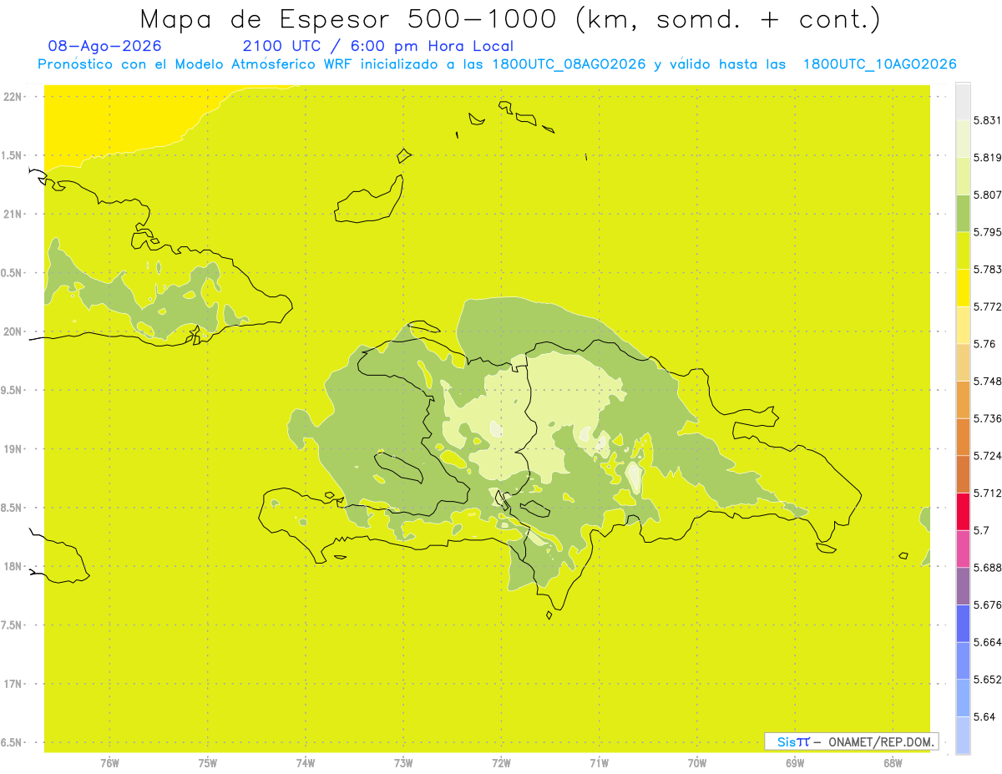The height and width of the screenshot is (774, 1002).
Task: Click the legend value '5.831'
Action: (987, 120)
